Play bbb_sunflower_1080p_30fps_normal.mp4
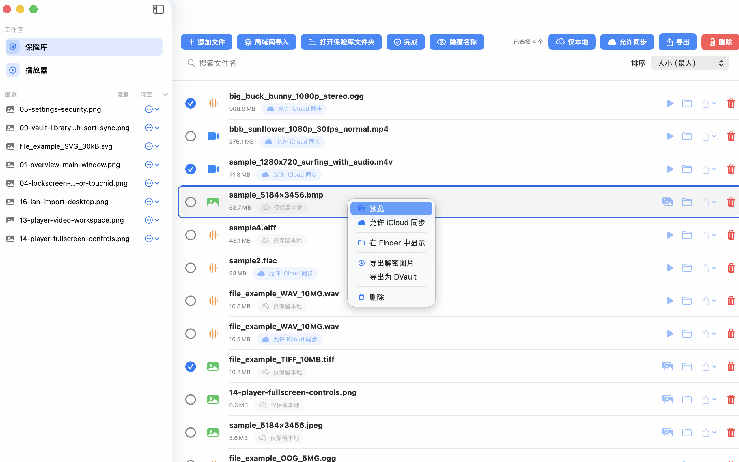The height and width of the screenshot is (462, 739). (x=670, y=136)
